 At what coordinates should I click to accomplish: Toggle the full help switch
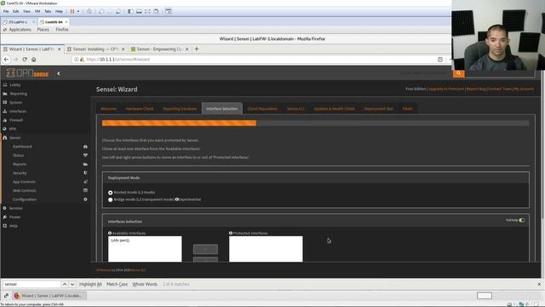(x=522, y=220)
